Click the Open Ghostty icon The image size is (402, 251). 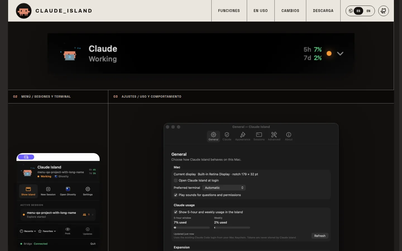click(x=68, y=189)
